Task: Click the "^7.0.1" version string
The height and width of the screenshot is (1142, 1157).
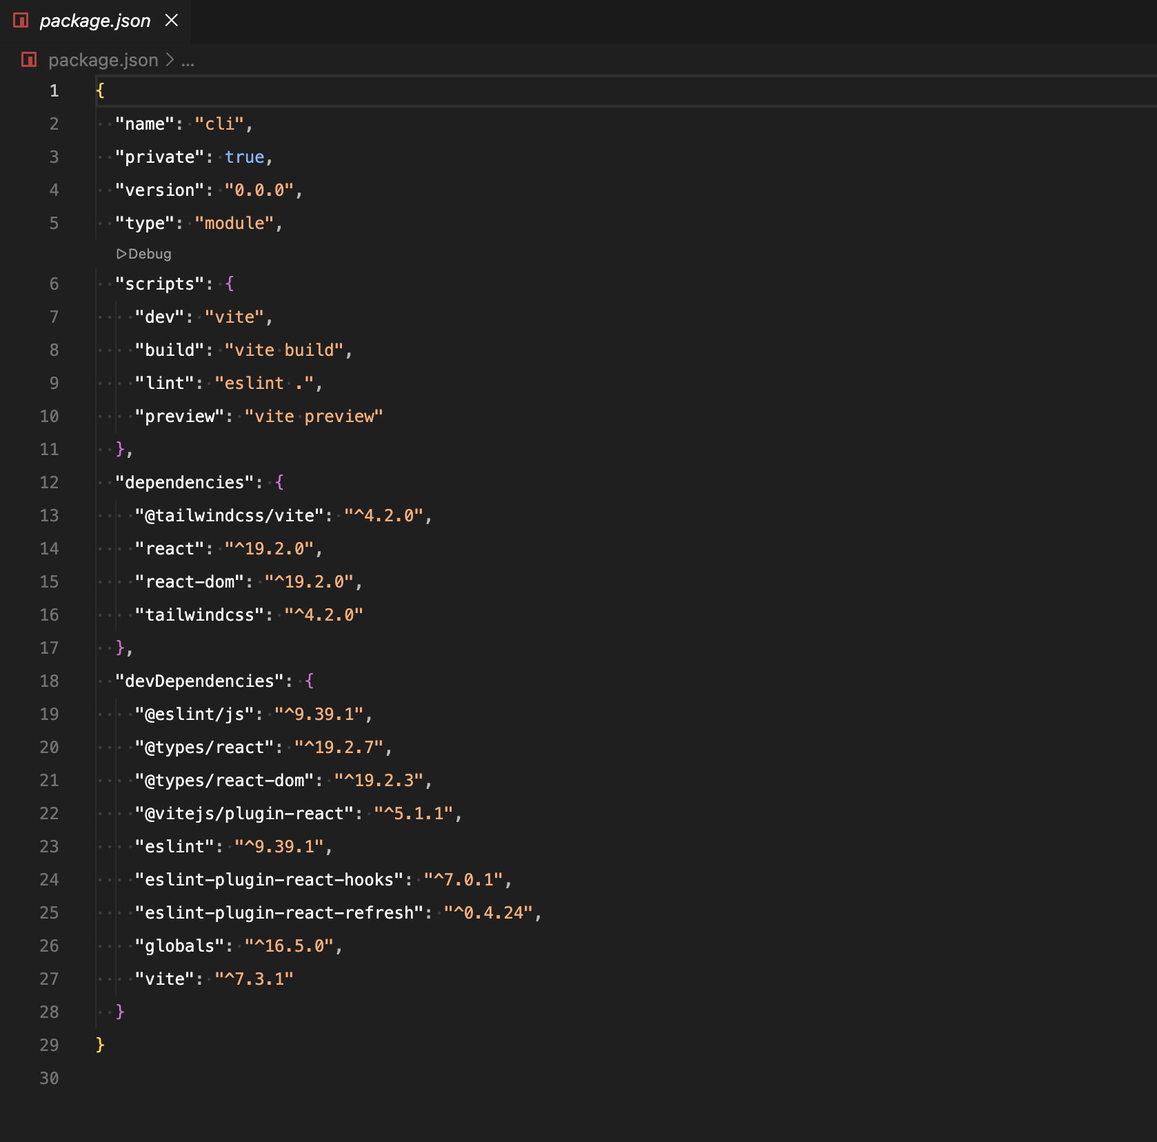Action: [x=464, y=879]
